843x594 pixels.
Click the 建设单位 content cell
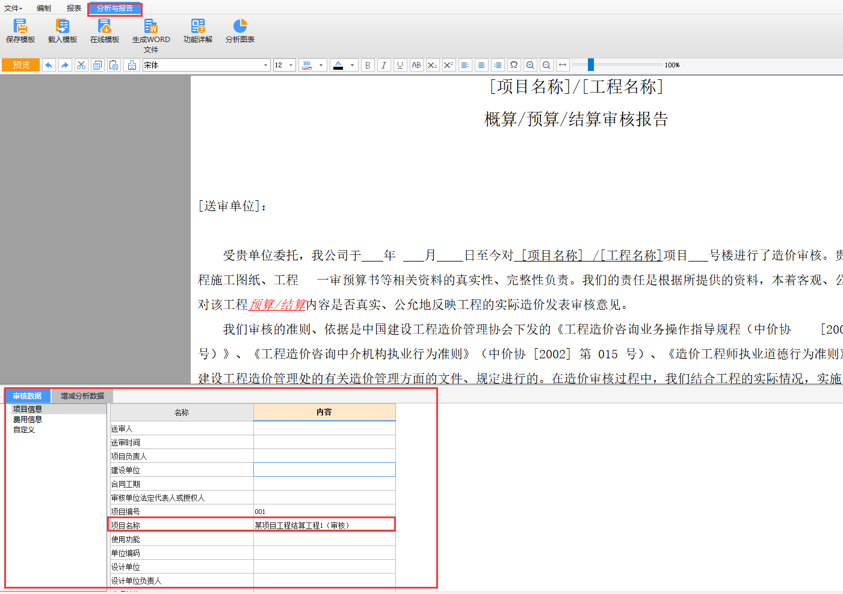point(324,470)
